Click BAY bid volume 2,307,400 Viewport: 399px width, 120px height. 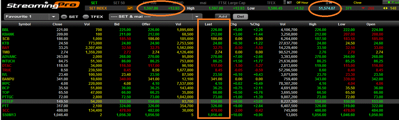point(94,48)
